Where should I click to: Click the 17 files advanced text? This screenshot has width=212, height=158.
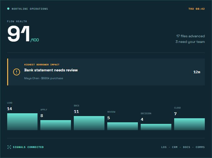pyautogui.click(x=190, y=36)
